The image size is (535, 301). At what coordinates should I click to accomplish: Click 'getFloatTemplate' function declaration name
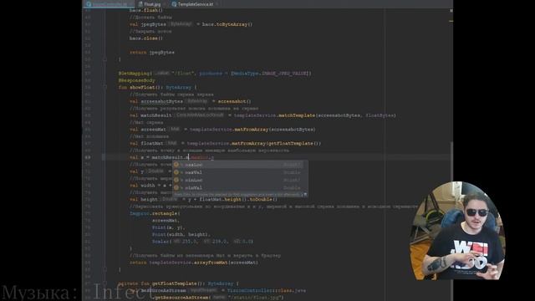pos(175,283)
